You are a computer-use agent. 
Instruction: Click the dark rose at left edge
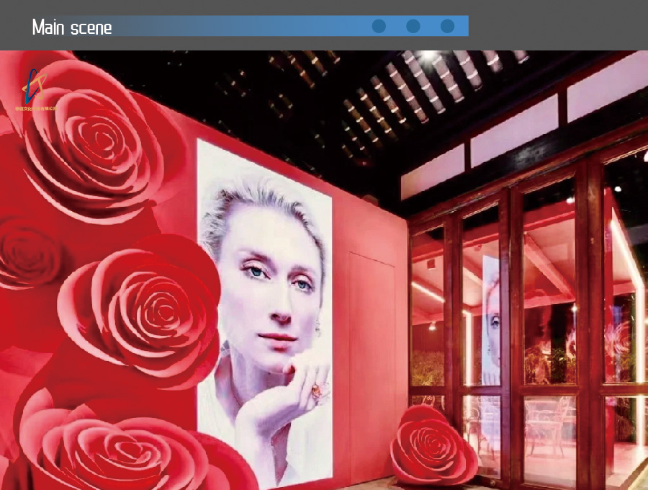[22, 252]
